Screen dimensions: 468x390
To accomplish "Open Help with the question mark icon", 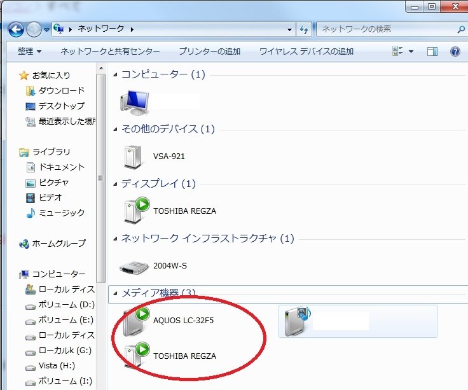I will click(x=455, y=52).
